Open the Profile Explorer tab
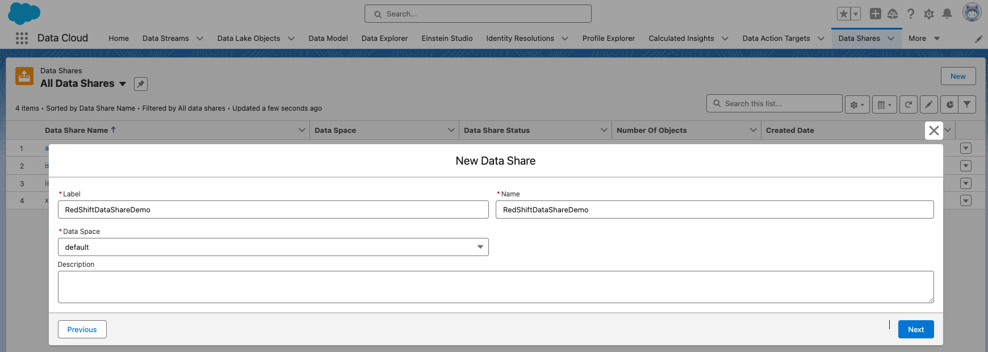This screenshot has height=352, width=988. point(609,39)
